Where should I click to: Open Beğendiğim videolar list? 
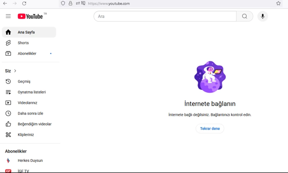[x=35, y=124]
